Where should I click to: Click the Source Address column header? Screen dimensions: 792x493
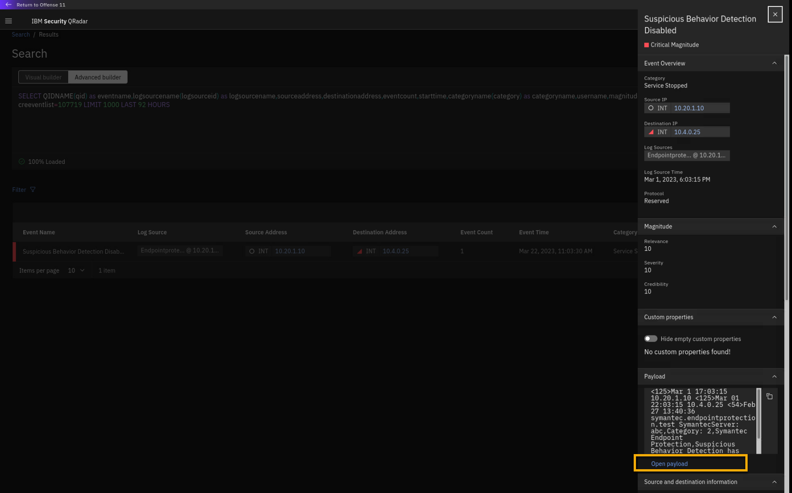[x=266, y=233]
